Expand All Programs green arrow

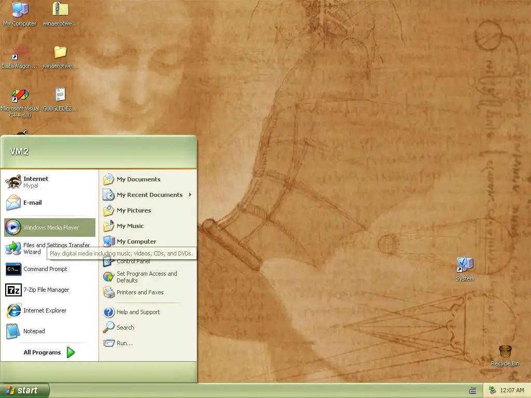(x=71, y=352)
